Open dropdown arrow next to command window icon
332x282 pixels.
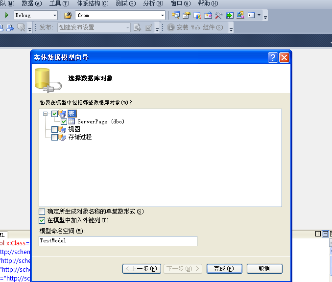point(259,15)
